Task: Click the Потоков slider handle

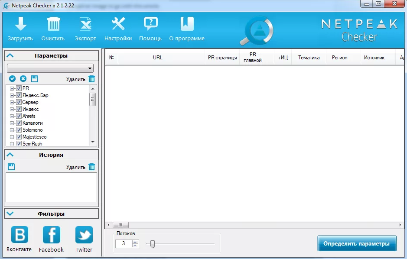Action: pyautogui.click(x=153, y=244)
